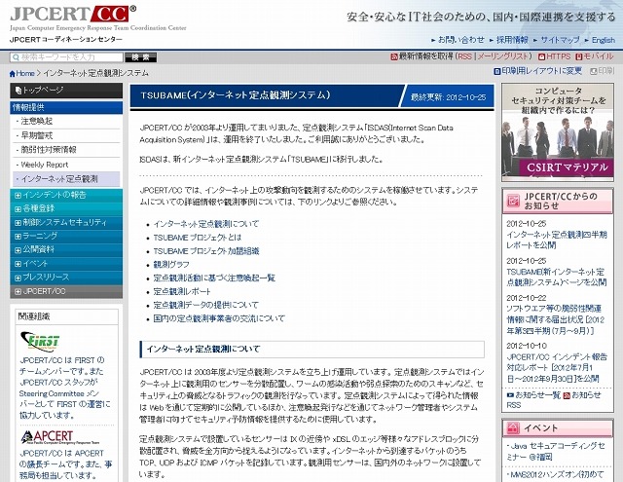The width and height of the screenshot is (623, 482).
Task: Open 定点観測活動に基づく注意喚起一覧 link
Action: [x=214, y=278]
